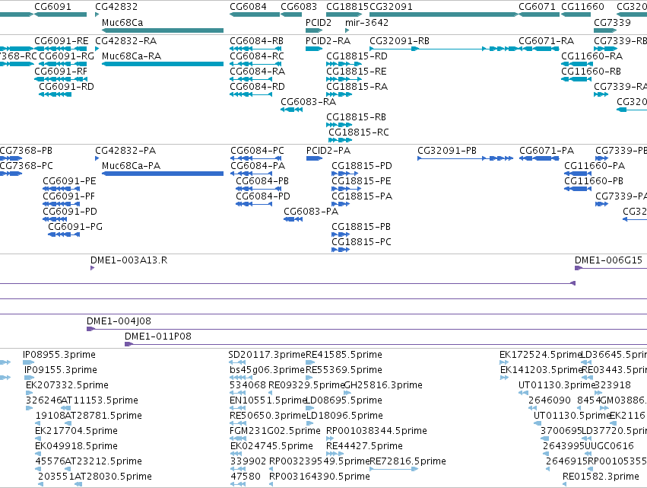Click the long teal CG32091 gene bar
Image resolution: width=647 pixels, height=488 pixels.
[x=443, y=14]
